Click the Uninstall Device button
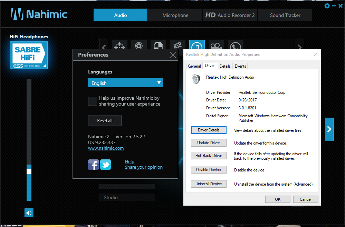The image size is (345, 227). pos(209,184)
